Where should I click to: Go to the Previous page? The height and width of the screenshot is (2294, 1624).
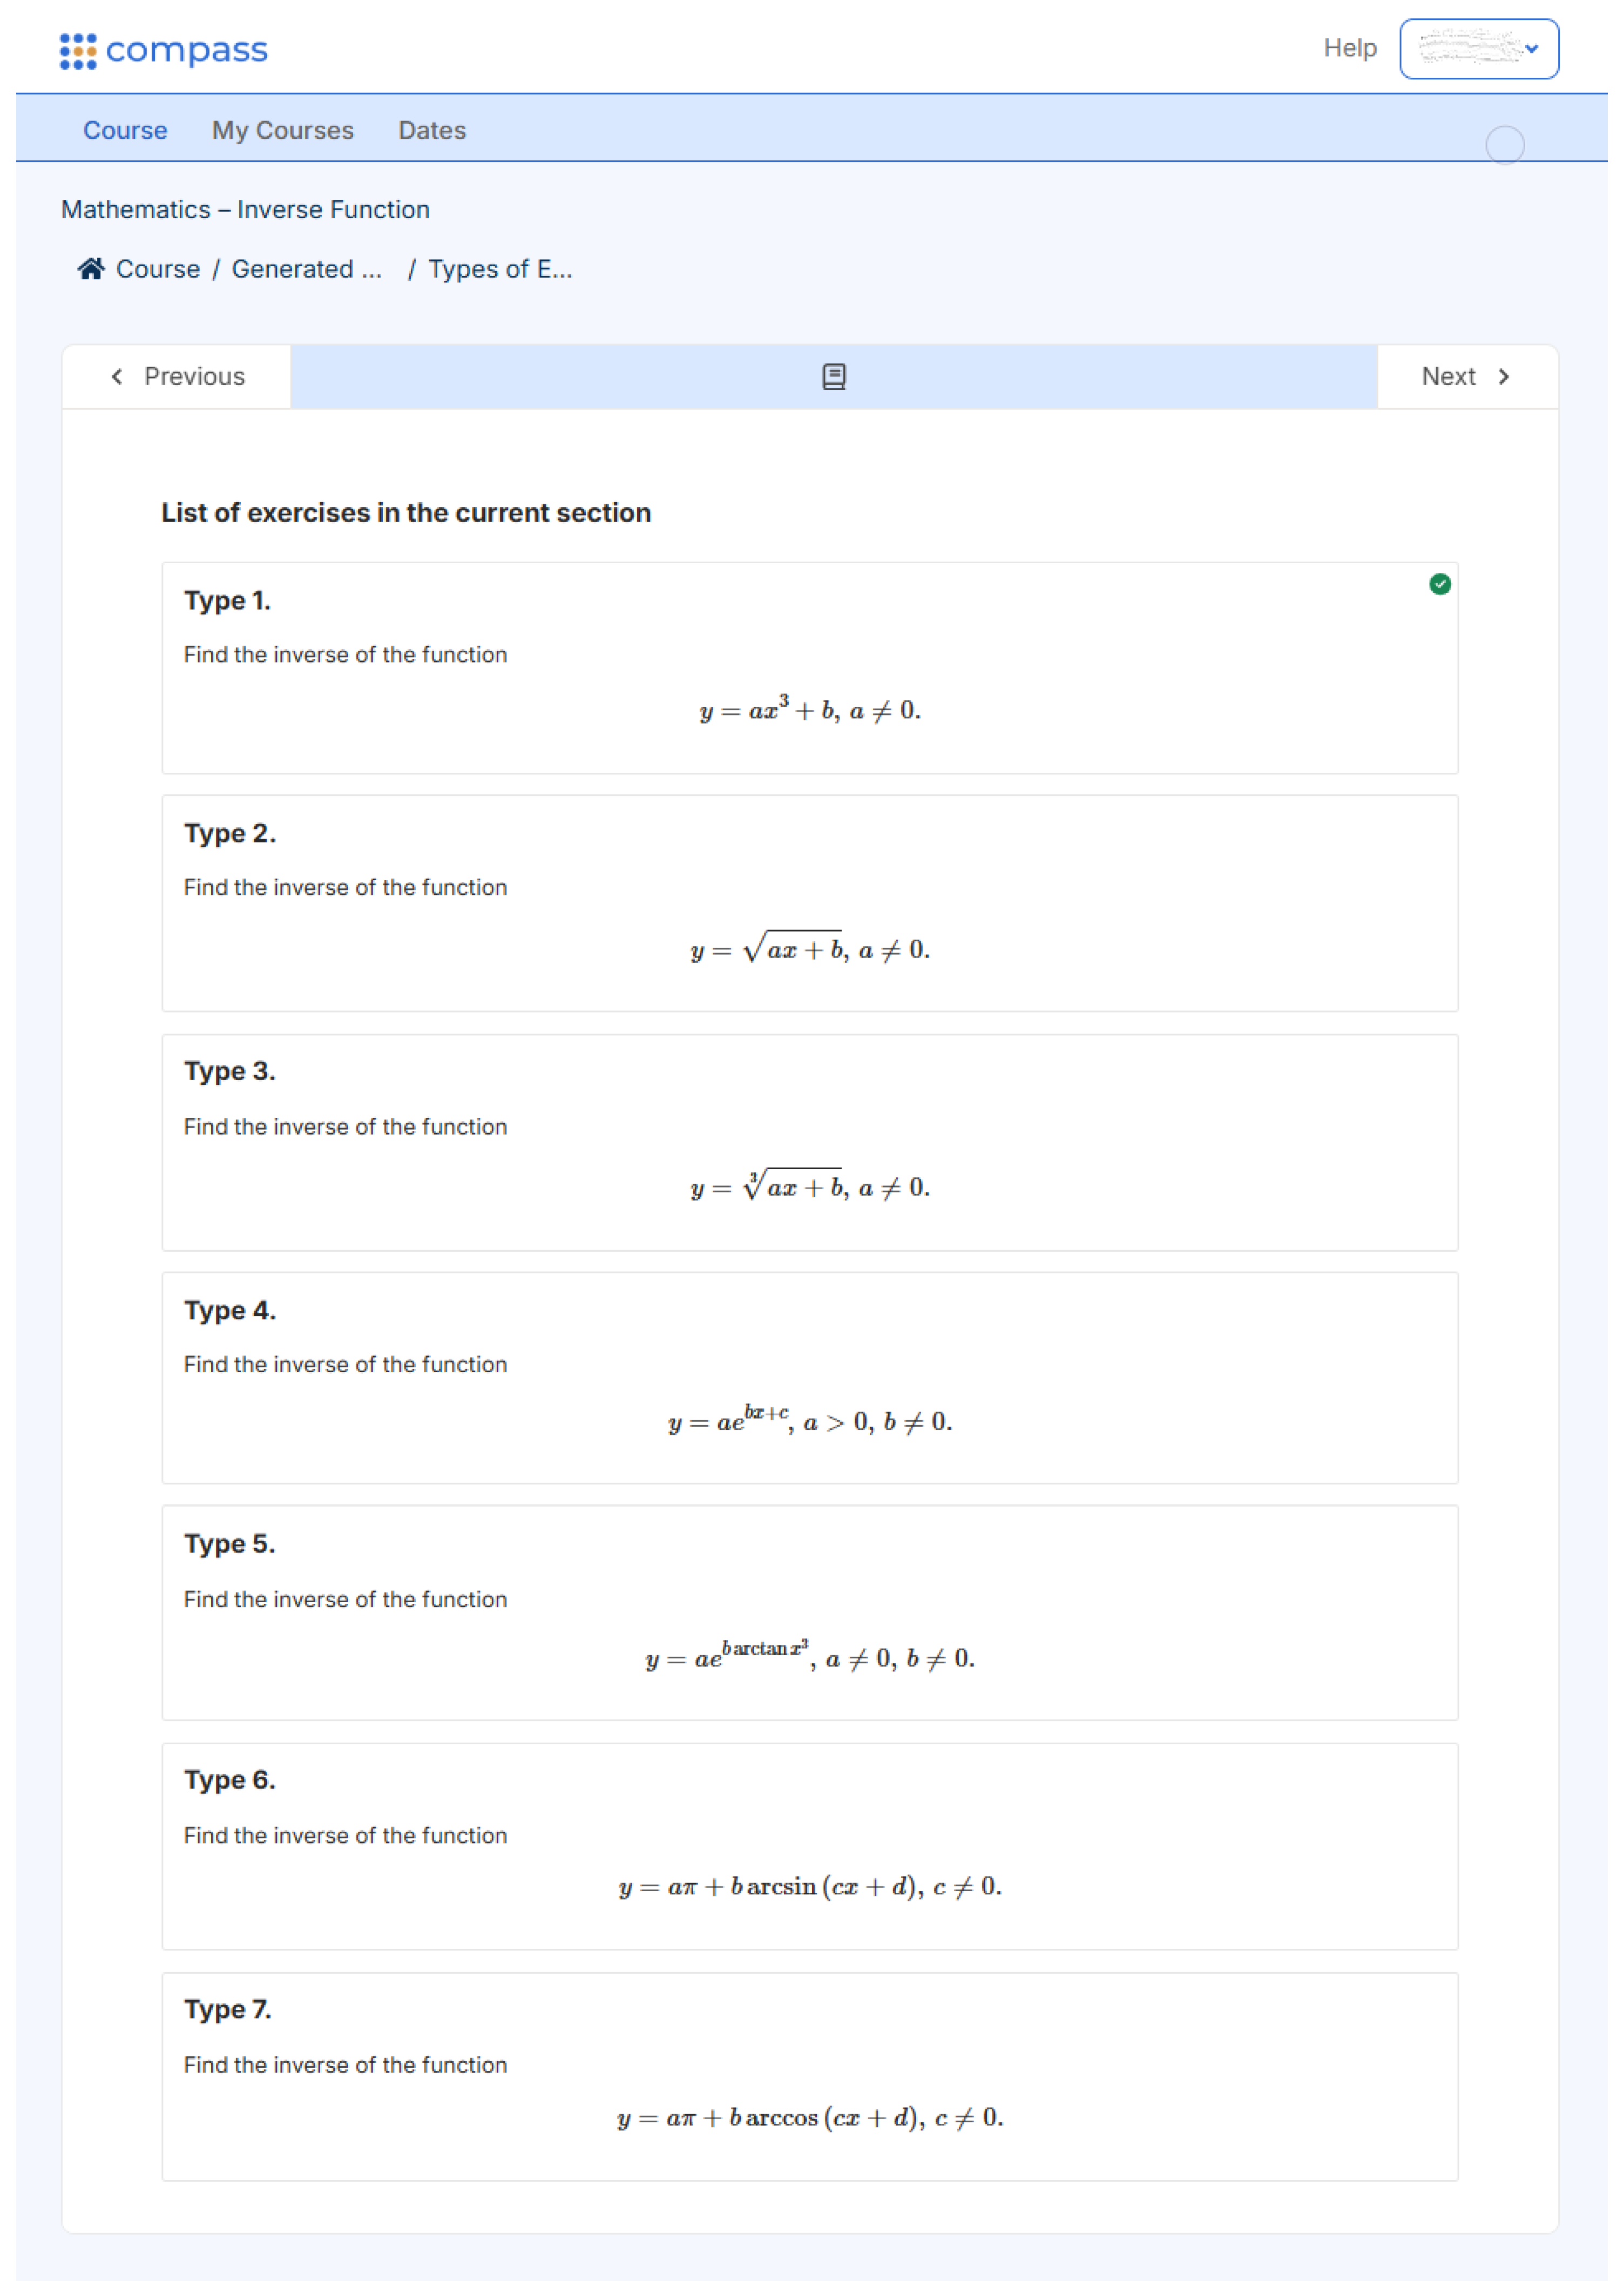[x=178, y=377]
